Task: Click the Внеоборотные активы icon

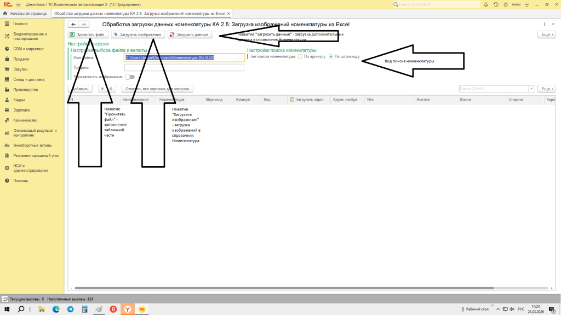Action: pos(7,145)
